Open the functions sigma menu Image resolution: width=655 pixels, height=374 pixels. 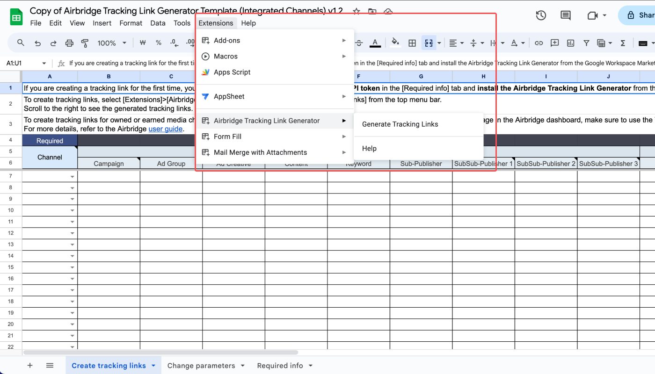coord(623,43)
